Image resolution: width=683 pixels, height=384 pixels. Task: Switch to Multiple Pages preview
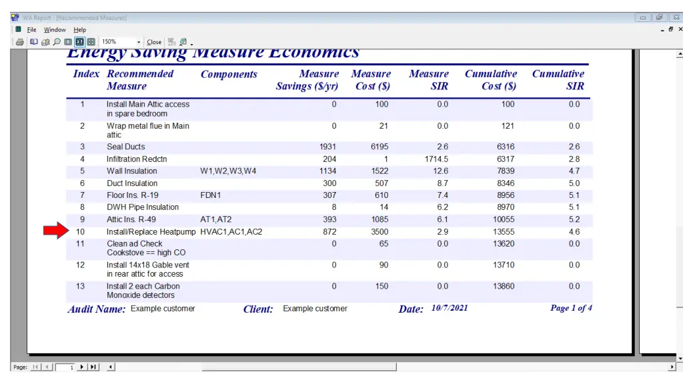coord(91,42)
